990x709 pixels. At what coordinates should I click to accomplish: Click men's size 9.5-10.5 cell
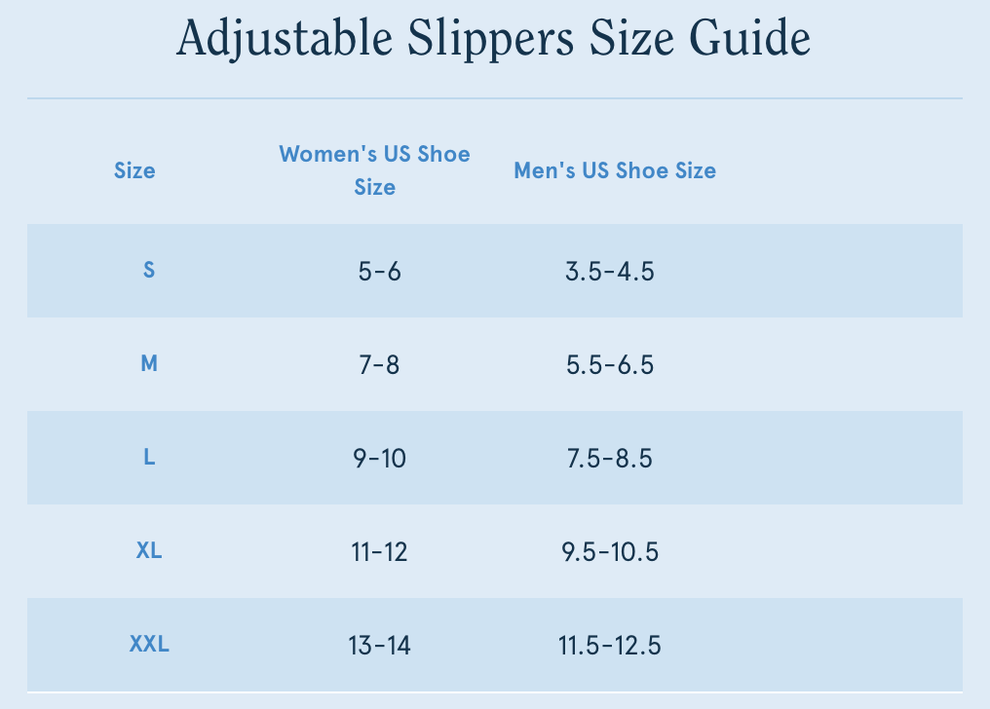(x=610, y=552)
